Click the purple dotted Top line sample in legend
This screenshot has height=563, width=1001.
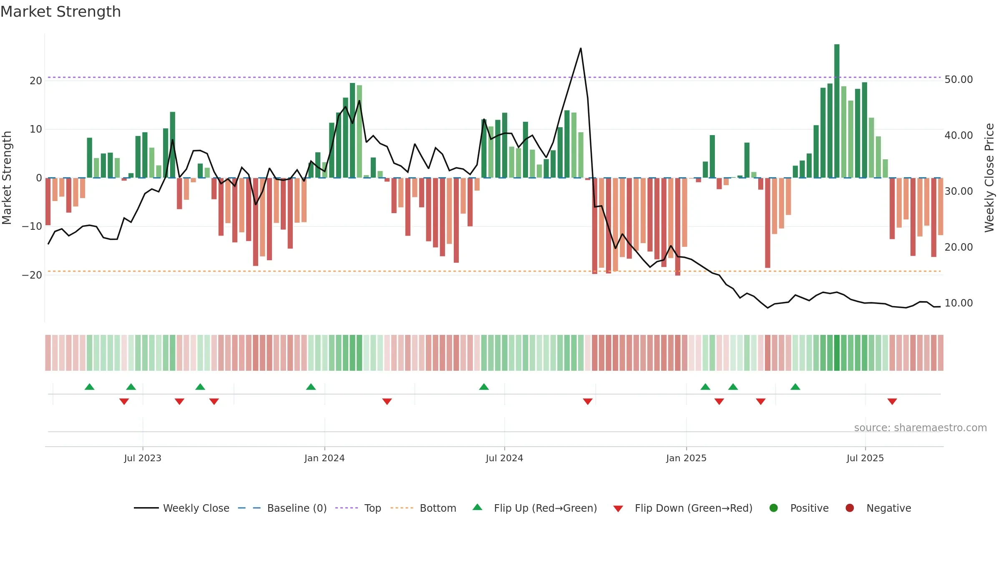(347, 508)
